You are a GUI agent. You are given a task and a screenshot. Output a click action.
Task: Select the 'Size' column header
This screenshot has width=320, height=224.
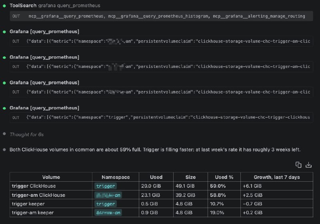[190, 177]
